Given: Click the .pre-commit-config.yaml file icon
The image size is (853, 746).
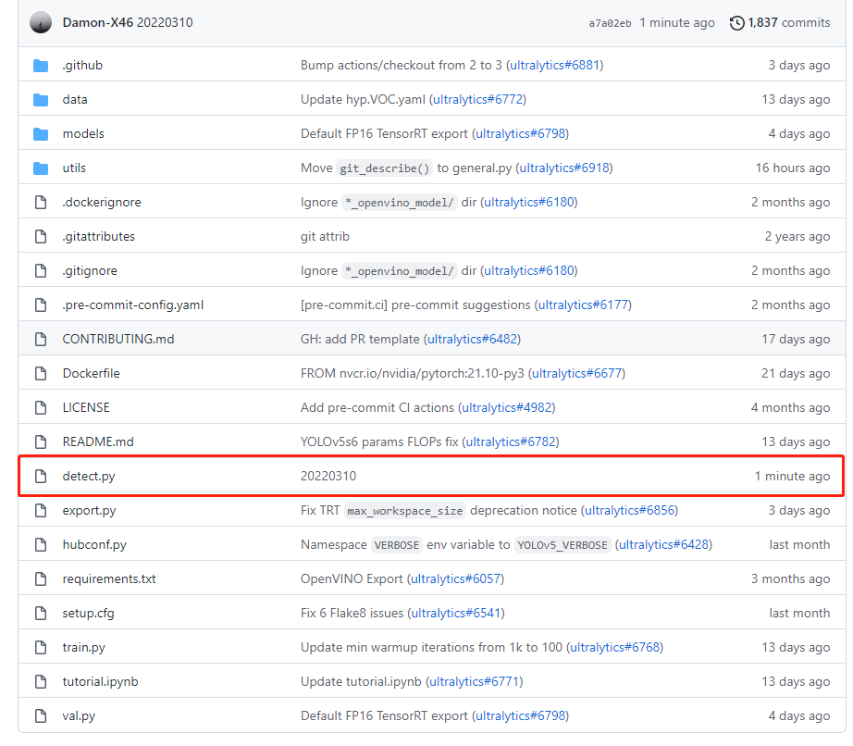Looking at the screenshot, I should click(x=41, y=305).
